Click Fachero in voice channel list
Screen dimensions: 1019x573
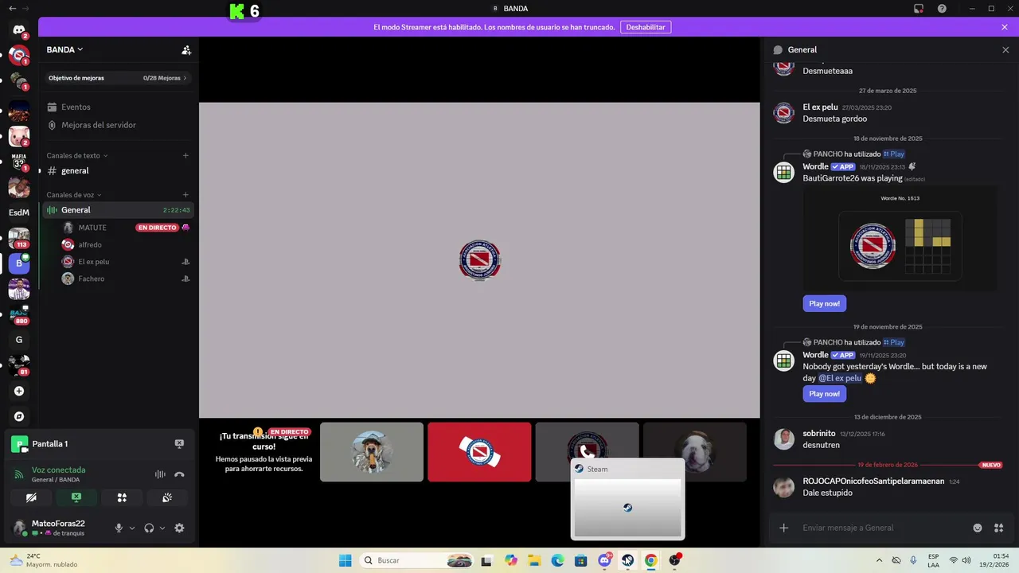click(92, 279)
